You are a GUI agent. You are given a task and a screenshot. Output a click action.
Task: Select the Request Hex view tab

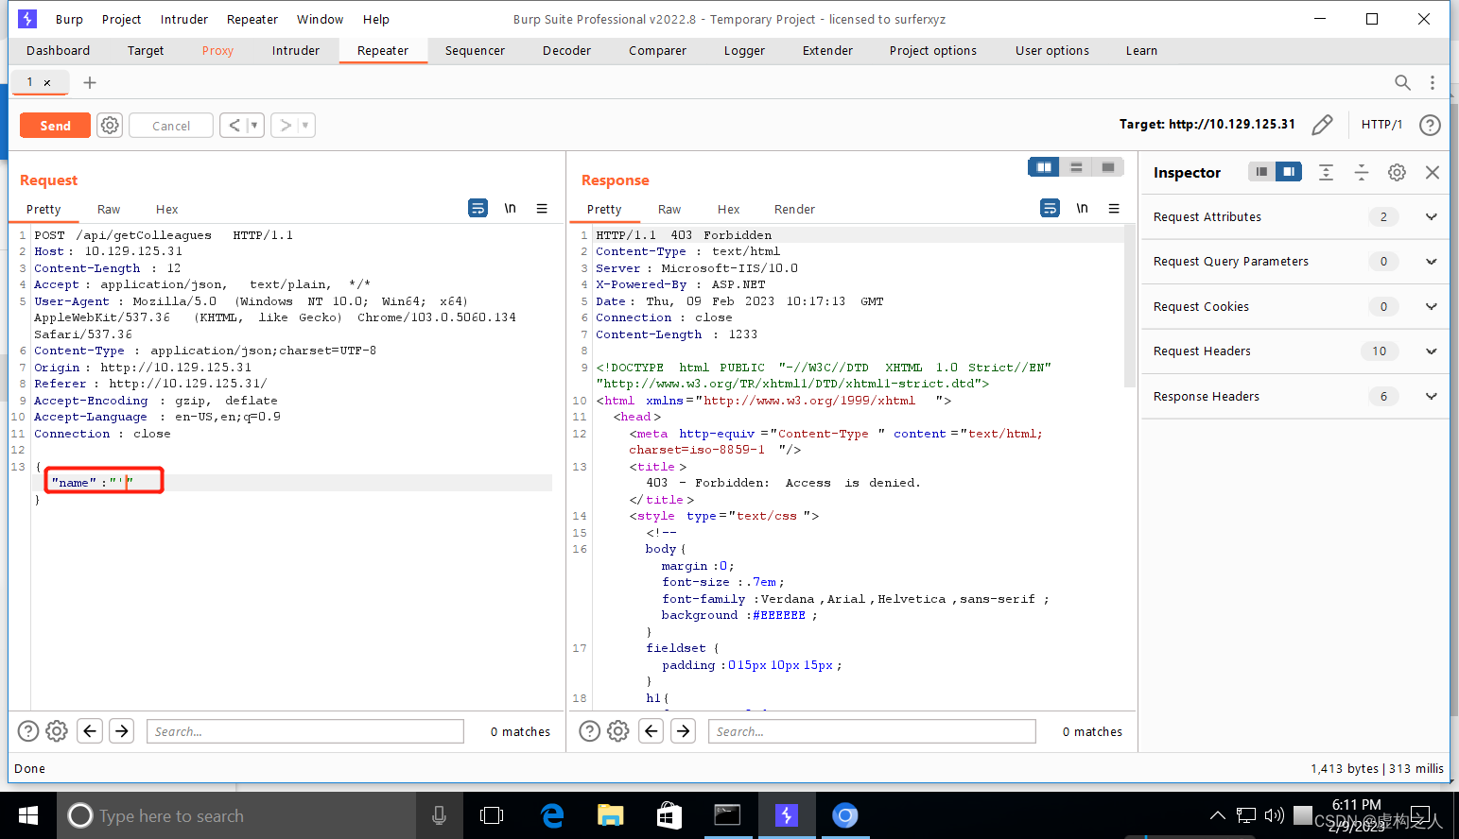tap(167, 210)
